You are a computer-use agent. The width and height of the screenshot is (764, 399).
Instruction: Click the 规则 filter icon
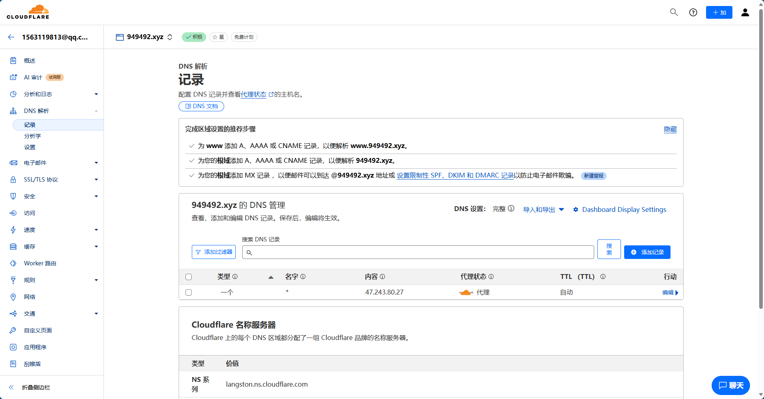click(x=13, y=280)
